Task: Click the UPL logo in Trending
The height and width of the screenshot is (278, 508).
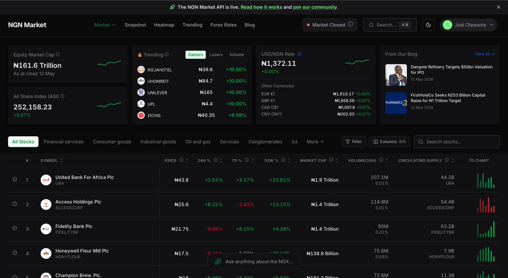Action: tap(141, 104)
